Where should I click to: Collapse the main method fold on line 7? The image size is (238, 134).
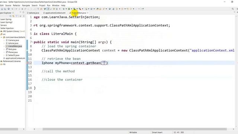point(32,42)
